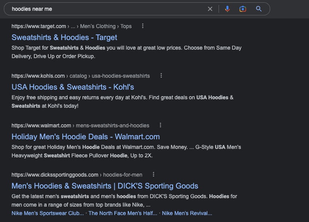This screenshot has height=222, width=309.
Task: Follow 'The North Face Men's Half...' sitelink
Action: 123,213
